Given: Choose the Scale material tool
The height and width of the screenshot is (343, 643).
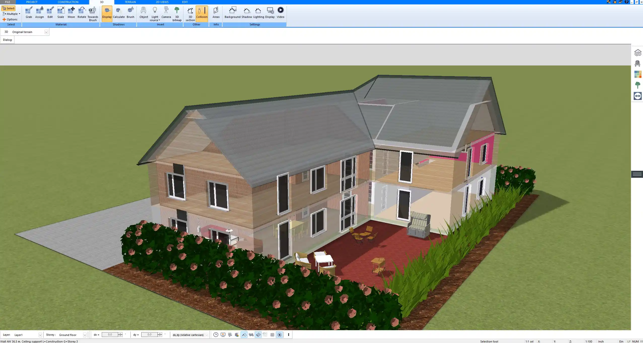Looking at the screenshot, I should (61, 13).
